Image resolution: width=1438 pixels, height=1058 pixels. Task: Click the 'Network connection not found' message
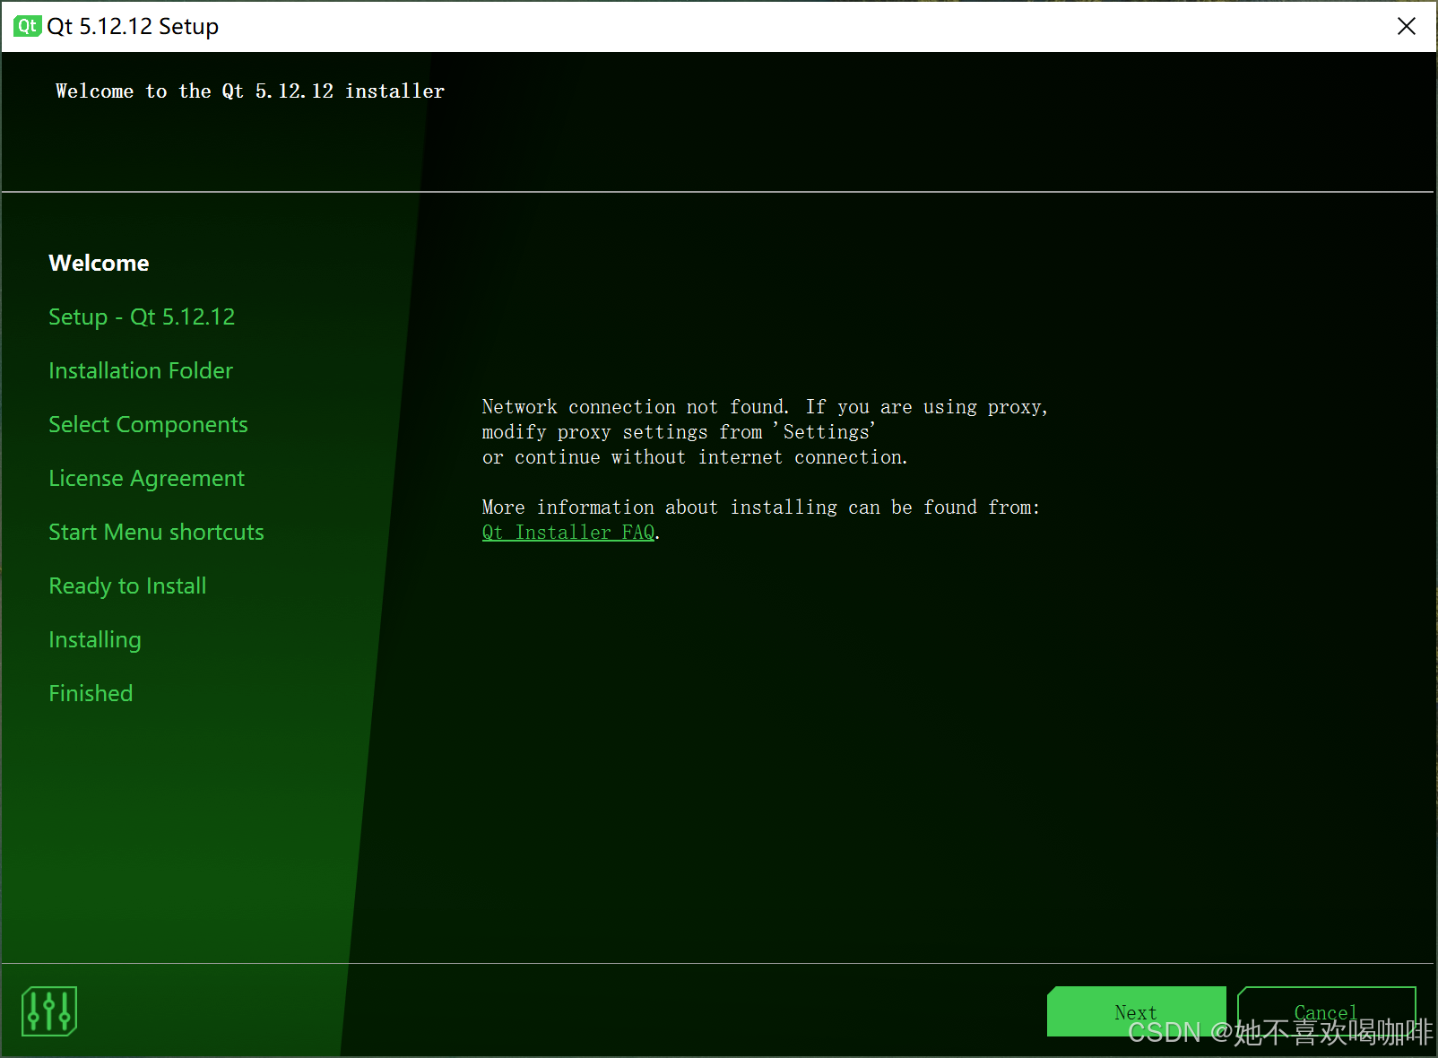coord(765,432)
